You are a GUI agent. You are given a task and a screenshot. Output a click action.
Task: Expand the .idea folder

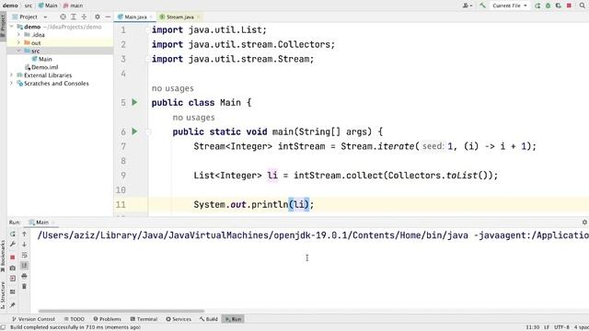tap(18, 35)
